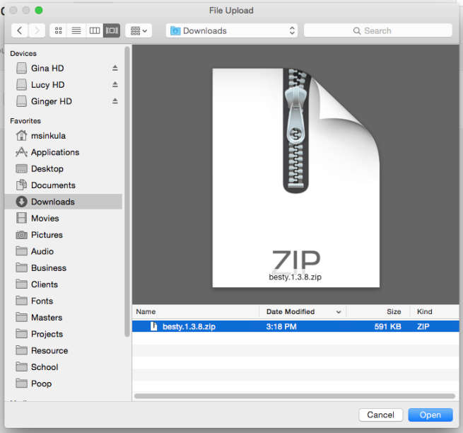Screen dimensions: 463x433
Task: Open the Projects folder
Action: 64,334
